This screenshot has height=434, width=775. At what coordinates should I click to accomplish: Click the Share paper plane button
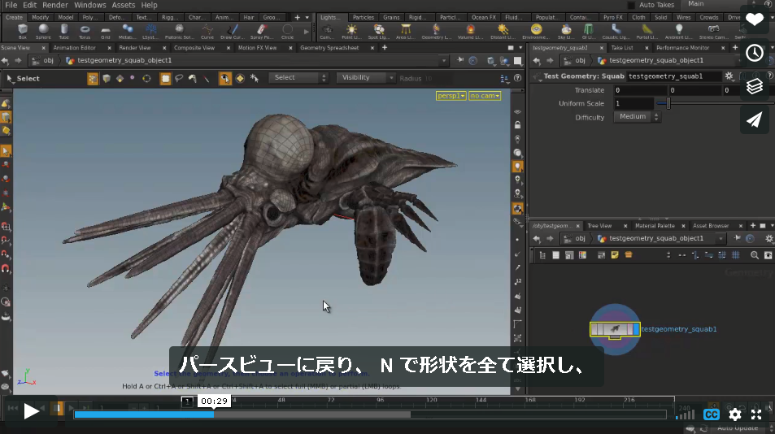click(754, 119)
